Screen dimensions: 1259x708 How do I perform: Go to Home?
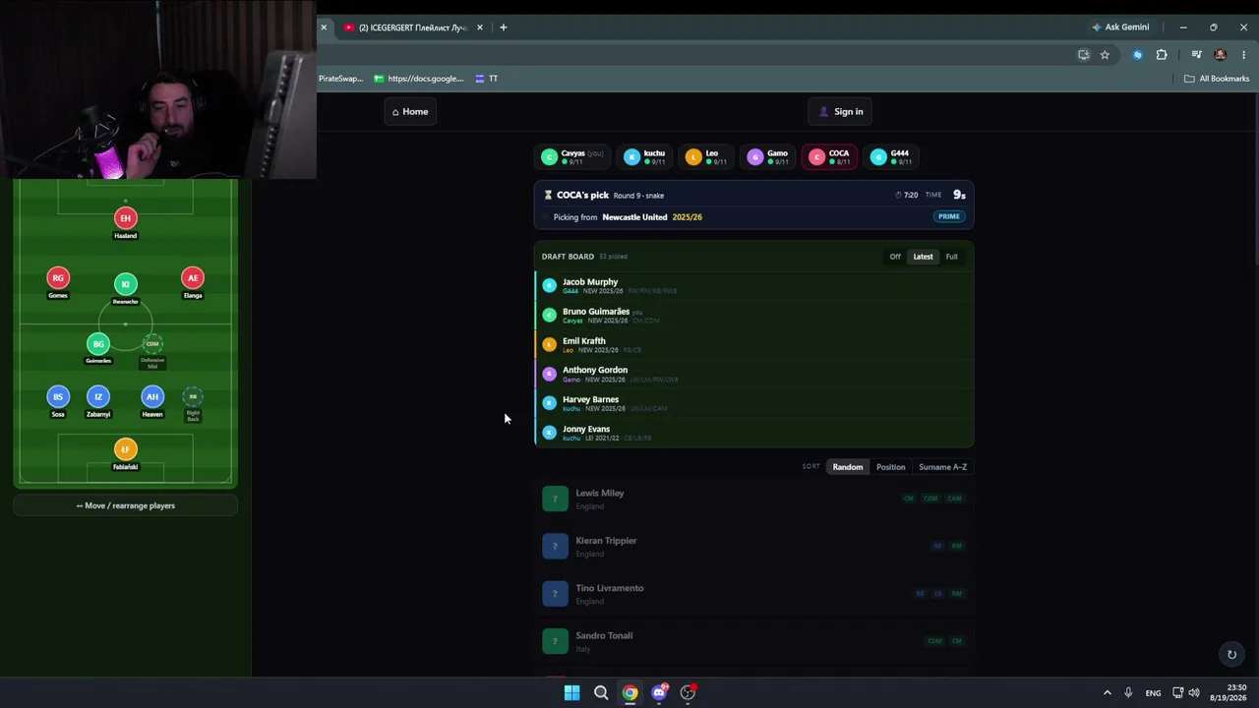click(x=410, y=111)
